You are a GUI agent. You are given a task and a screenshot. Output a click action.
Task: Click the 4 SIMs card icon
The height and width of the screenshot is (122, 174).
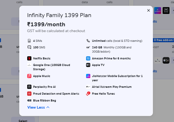29,41
